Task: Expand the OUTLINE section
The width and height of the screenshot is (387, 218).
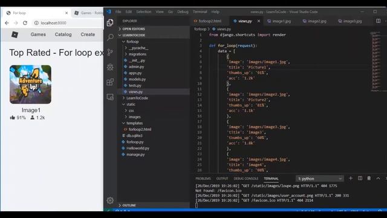Action: tap(154, 205)
